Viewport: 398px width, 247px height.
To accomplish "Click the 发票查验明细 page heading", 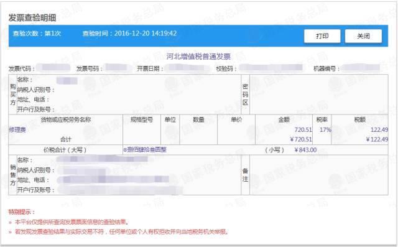I will 32,17.
